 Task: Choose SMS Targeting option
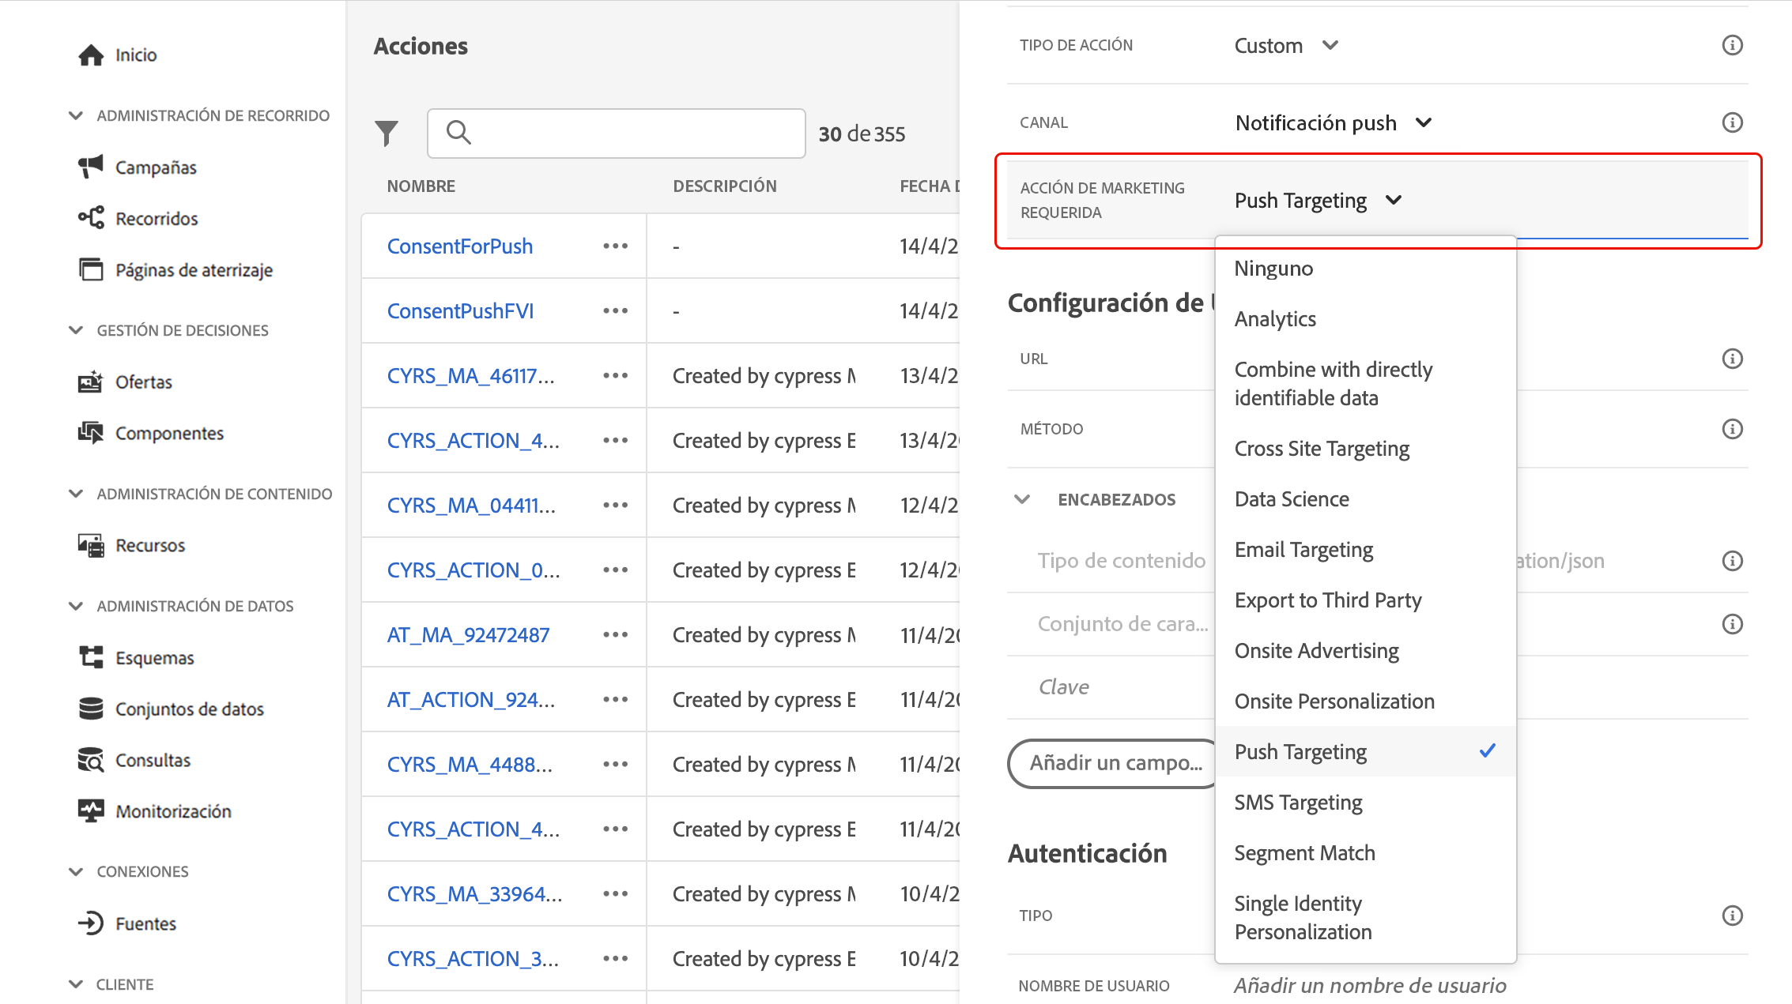pos(1298,803)
